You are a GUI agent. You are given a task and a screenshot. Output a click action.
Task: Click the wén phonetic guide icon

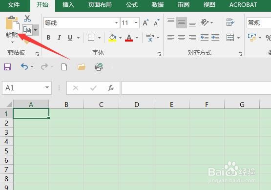click(150, 38)
